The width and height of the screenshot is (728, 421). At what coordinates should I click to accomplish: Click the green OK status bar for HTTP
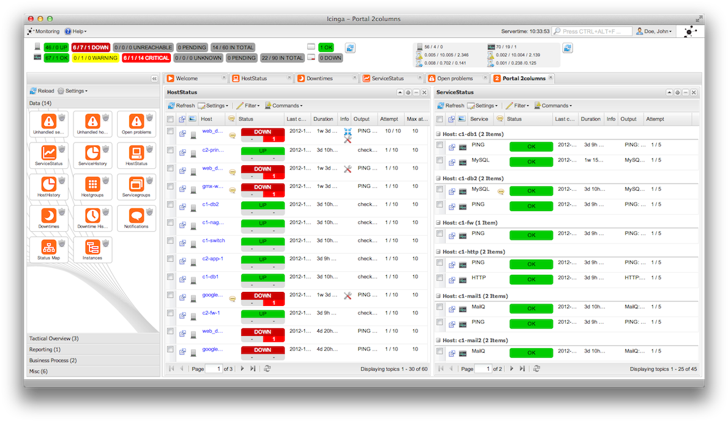(x=531, y=279)
